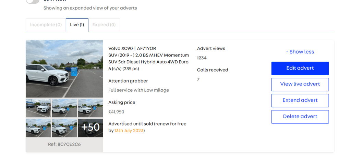Select first small thumbnail in top row

tap(38, 108)
